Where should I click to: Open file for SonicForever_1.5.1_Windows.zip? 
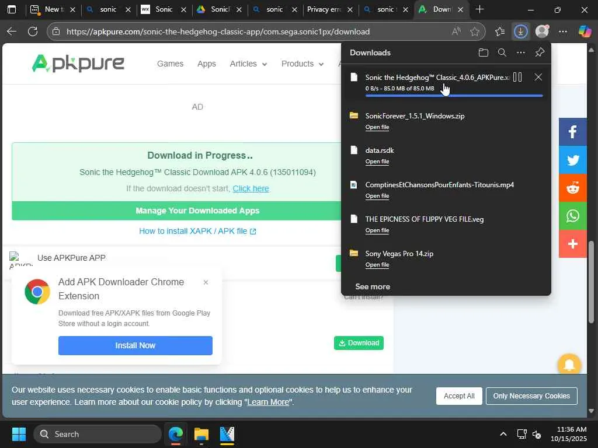(377, 127)
